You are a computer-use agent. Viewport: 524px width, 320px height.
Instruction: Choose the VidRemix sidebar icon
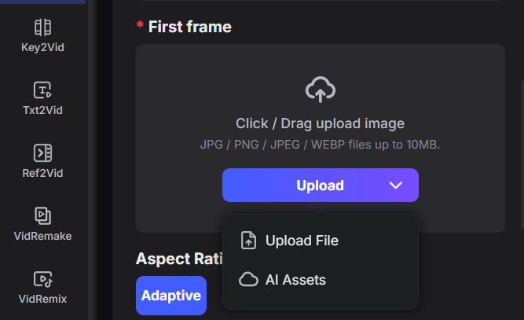42,278
